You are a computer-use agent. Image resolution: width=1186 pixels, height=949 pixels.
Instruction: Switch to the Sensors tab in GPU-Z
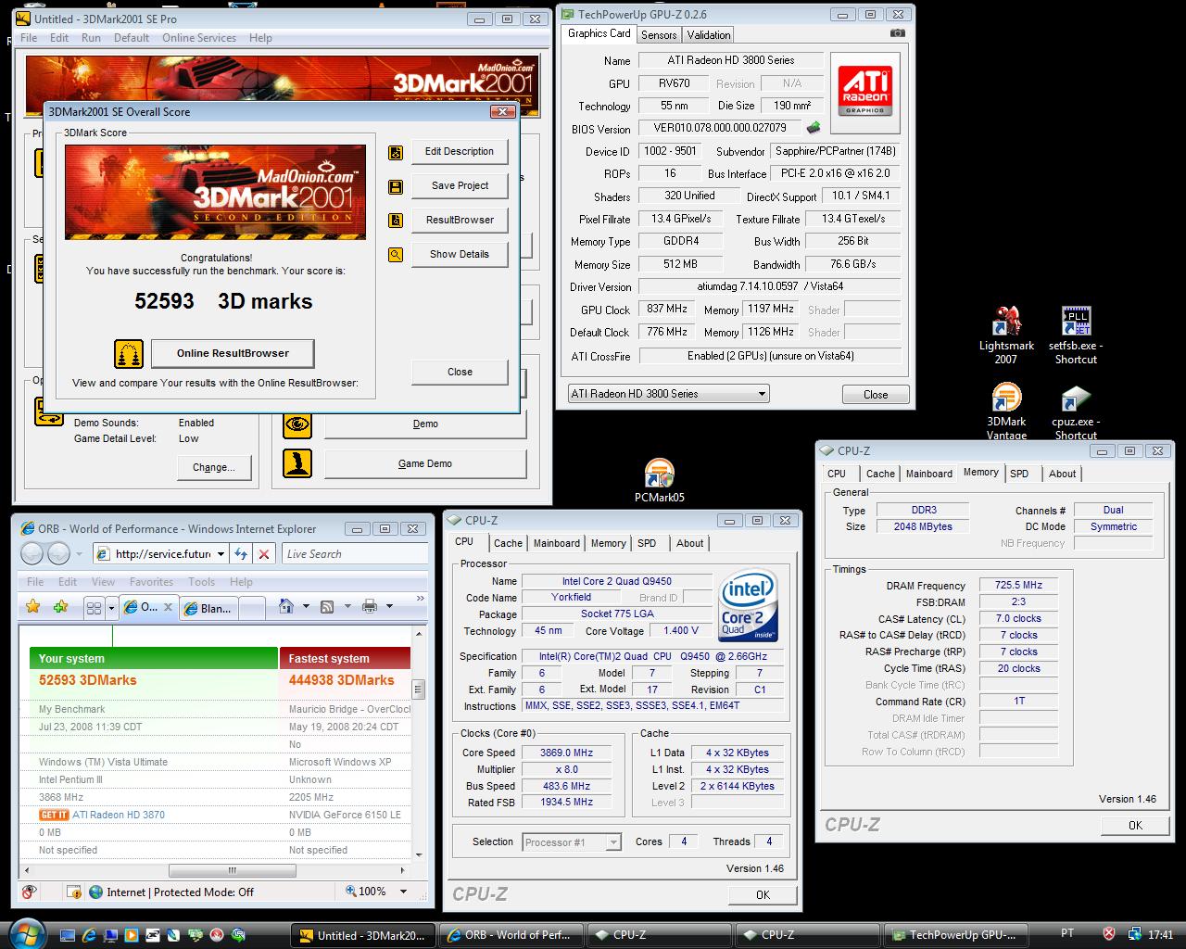pos(659,34)
